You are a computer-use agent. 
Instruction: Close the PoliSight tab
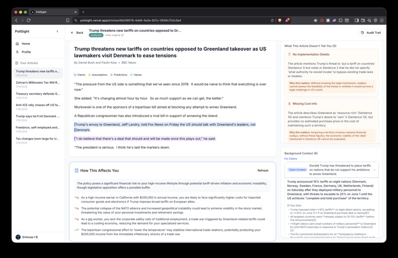click(76, 12)
